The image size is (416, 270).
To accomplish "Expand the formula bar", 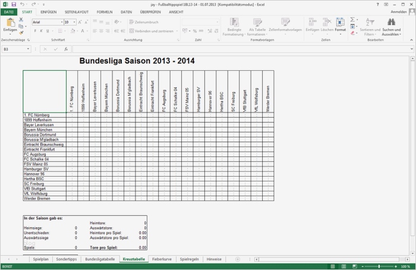I will pos(411,49).
